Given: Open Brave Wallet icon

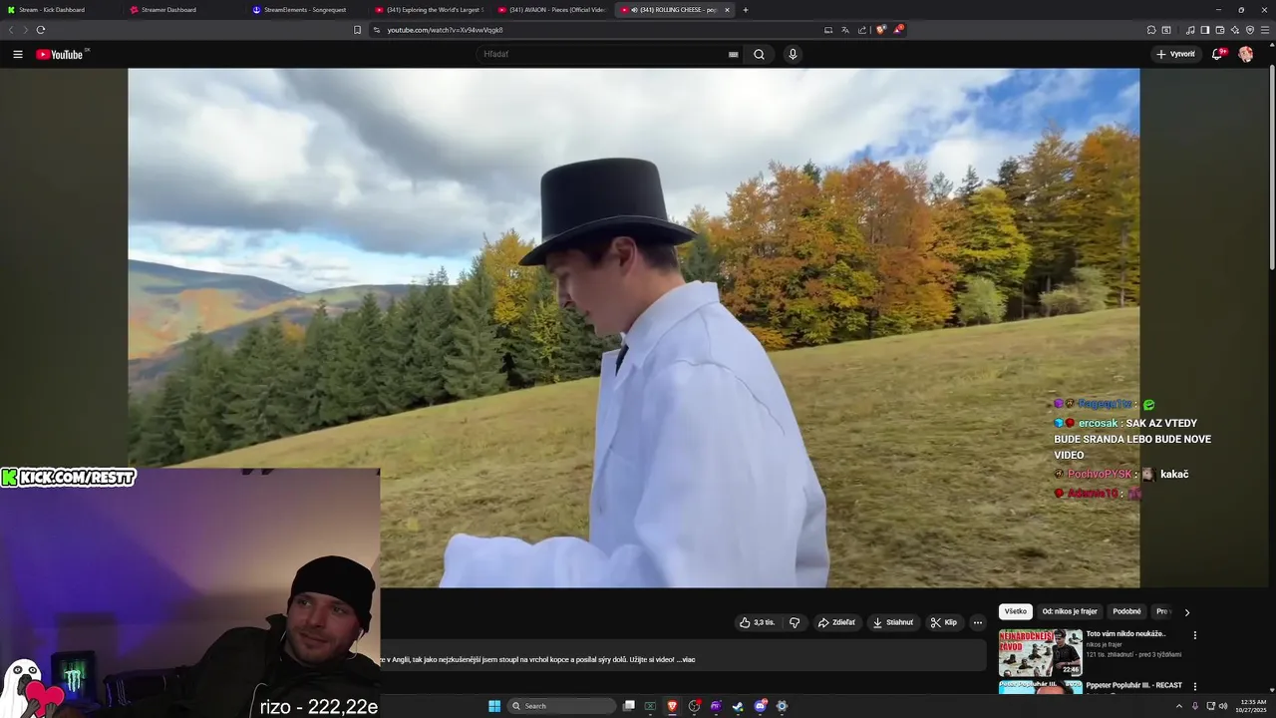Looking at the screenshot, I should click(x=1220, y=30).
